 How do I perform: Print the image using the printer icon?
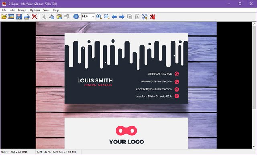(27, 17)
